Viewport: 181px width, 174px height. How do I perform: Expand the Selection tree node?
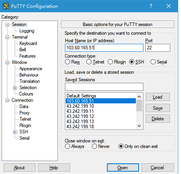[x=15, y=88]
